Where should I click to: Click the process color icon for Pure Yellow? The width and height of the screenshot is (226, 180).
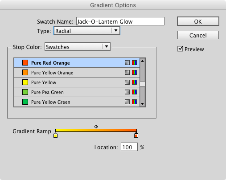[x=127, y=82]
